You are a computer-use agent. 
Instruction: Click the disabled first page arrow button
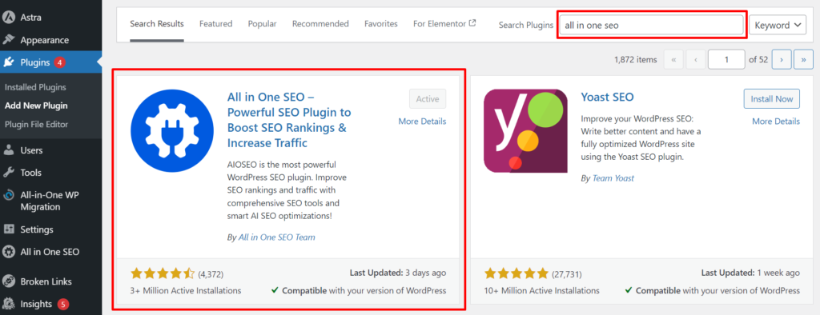(x=673, y=59)
